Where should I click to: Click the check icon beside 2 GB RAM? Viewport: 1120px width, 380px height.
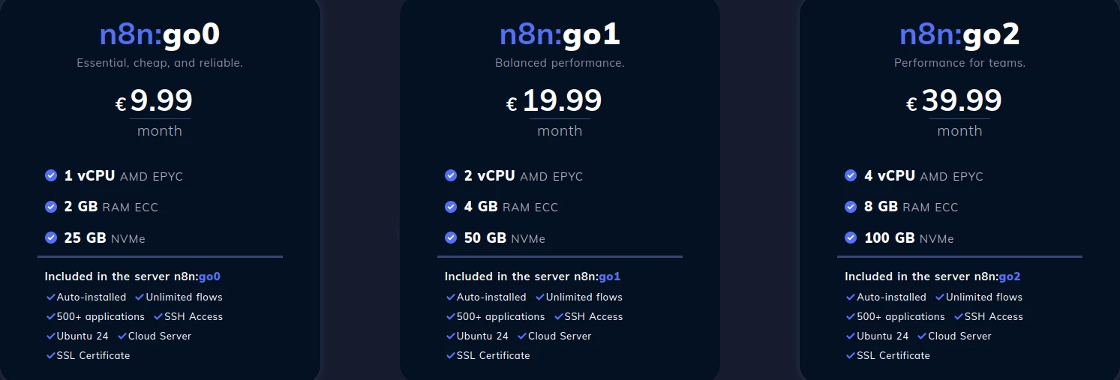point(51,206)
